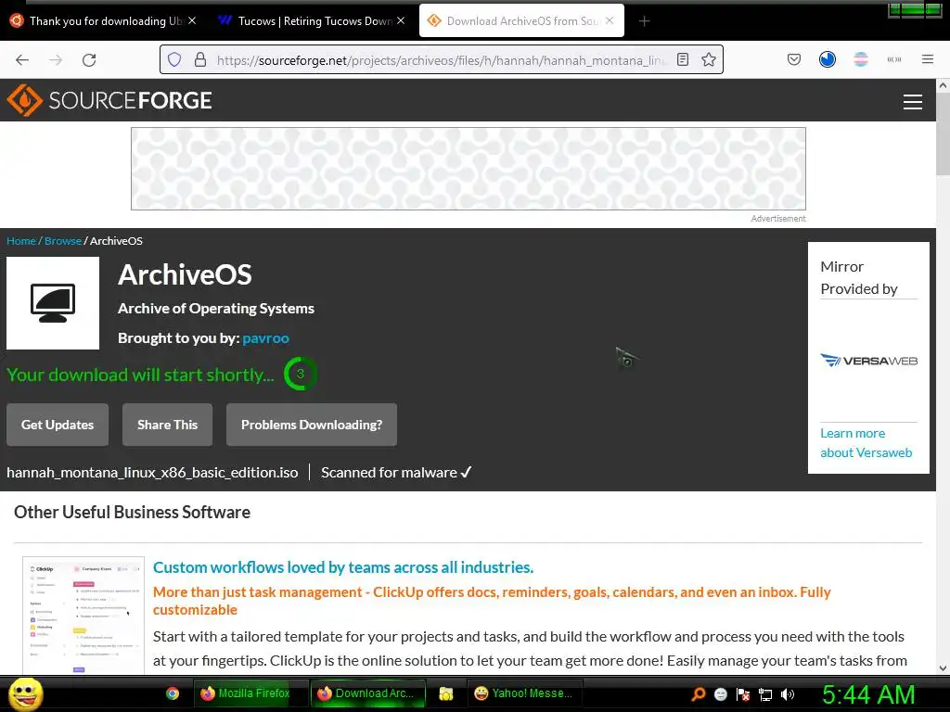Click the forward navigation arrow

pyautogui.click(x=56, y=59)
